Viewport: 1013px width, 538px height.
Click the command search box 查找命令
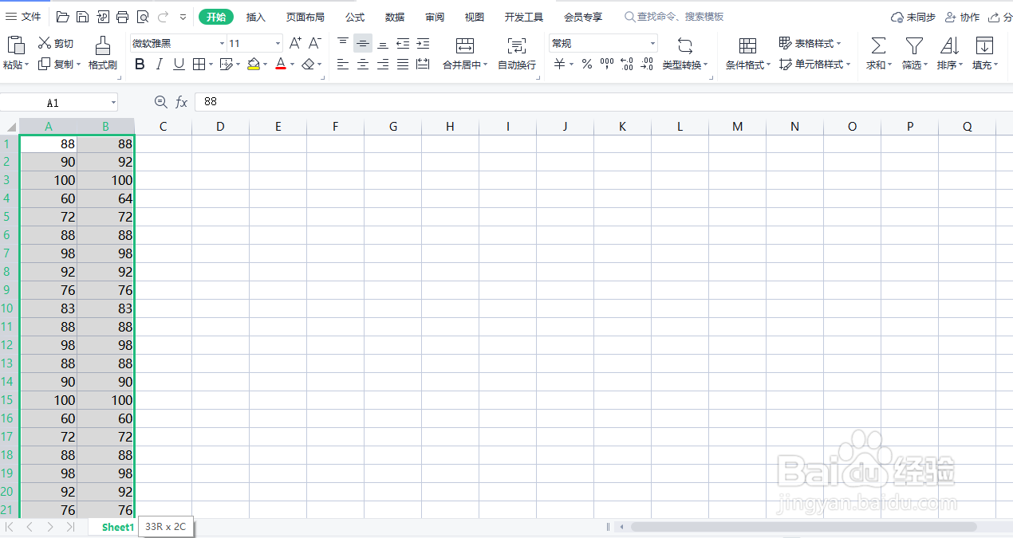(x=674, y=17)
